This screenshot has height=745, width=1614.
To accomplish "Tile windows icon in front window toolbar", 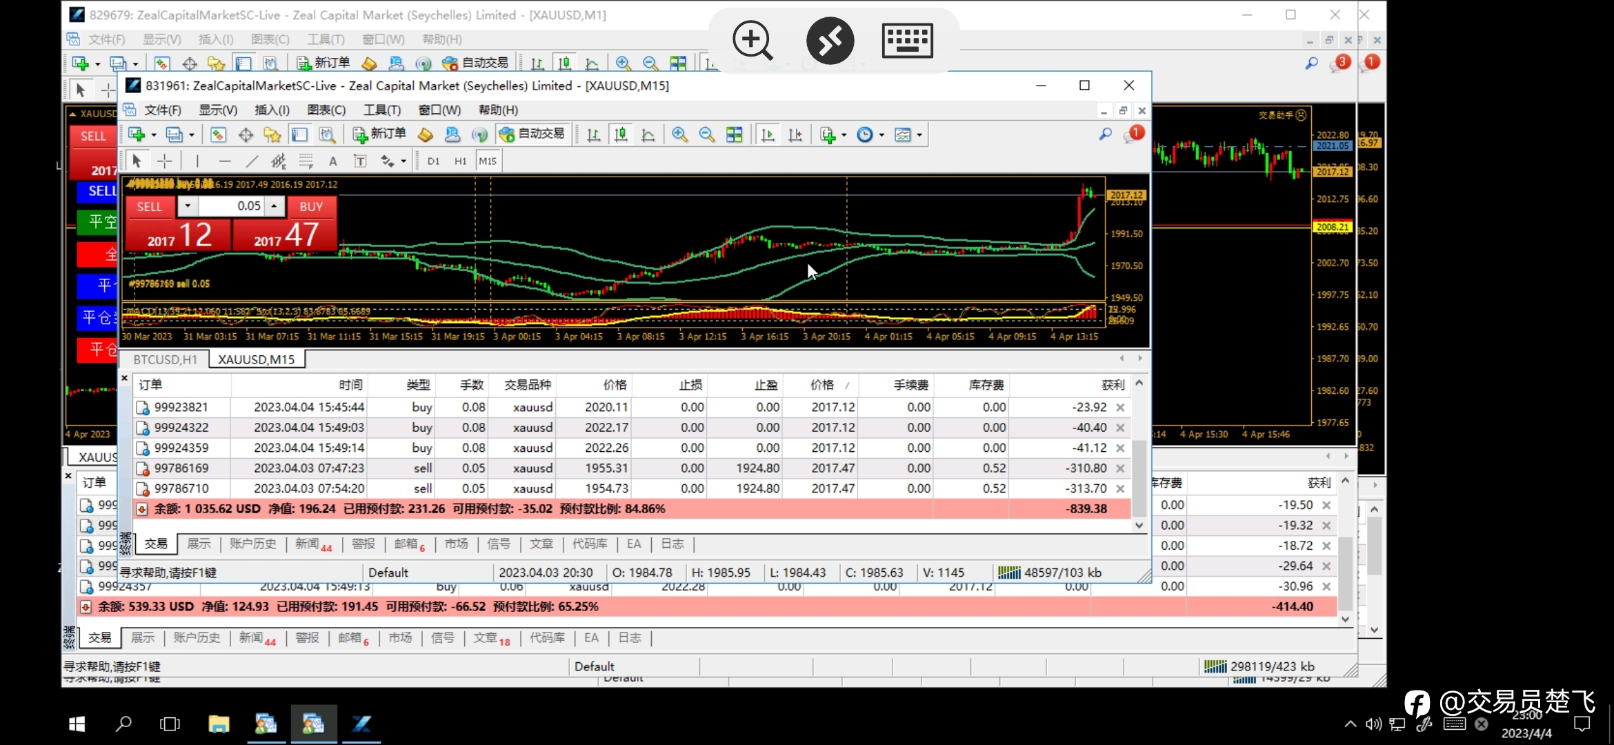I will (x=734, y=135).
